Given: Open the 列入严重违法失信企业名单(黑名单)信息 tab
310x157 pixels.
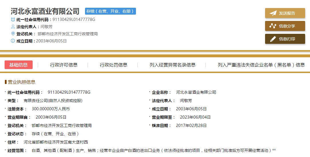Looking at the screenshot, I should pos(261,65).
